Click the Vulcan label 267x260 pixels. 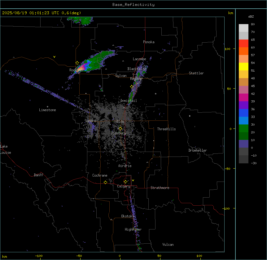(x=168, y=245)
